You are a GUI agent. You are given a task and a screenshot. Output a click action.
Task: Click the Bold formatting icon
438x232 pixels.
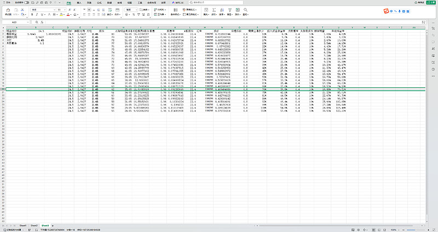pos(31,15)
